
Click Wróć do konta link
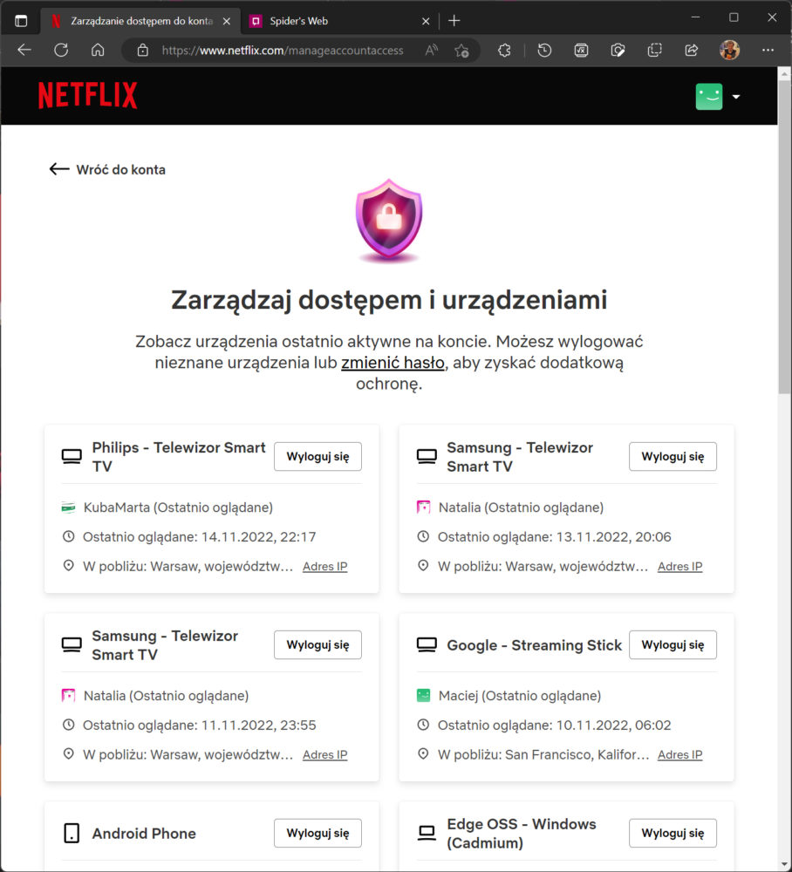point(107,170)
